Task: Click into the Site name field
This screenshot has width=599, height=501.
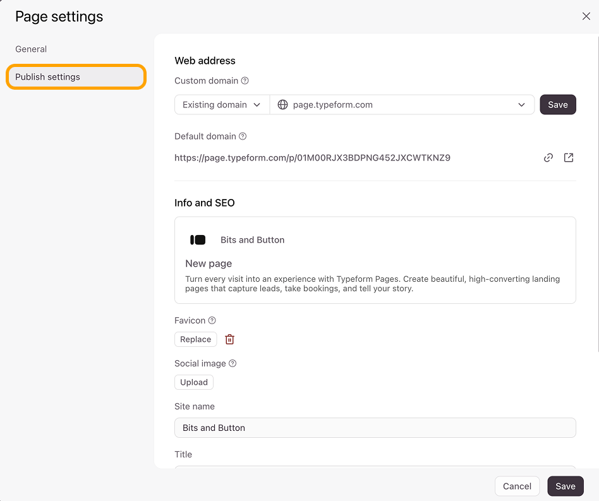Action: coord(375,428)
